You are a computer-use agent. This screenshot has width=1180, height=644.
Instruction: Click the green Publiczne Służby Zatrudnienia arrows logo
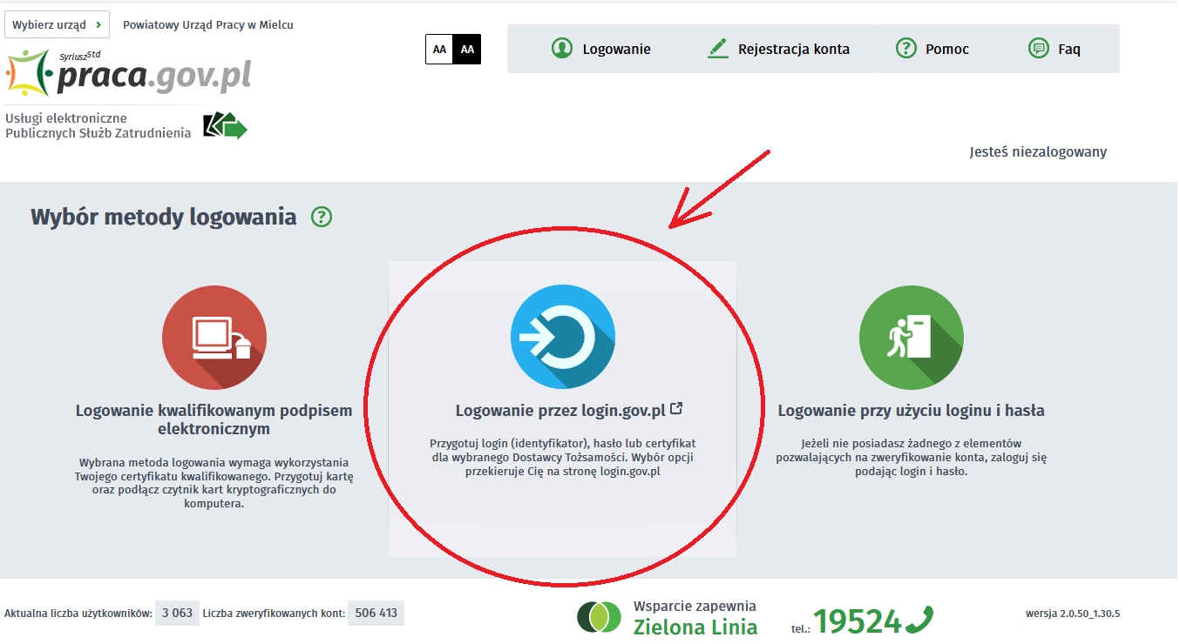tap(225, 126)
